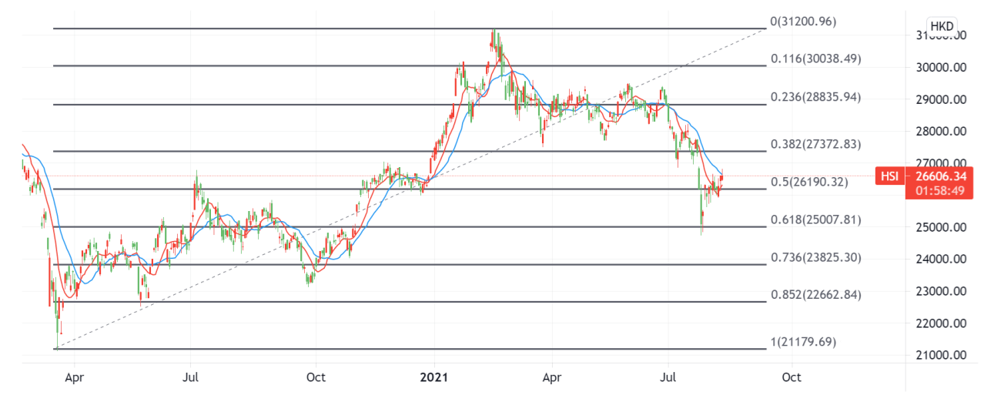This screenshot has width=994, height=412.
Task: Open the HKD currency selector
Action: [942, 26]
